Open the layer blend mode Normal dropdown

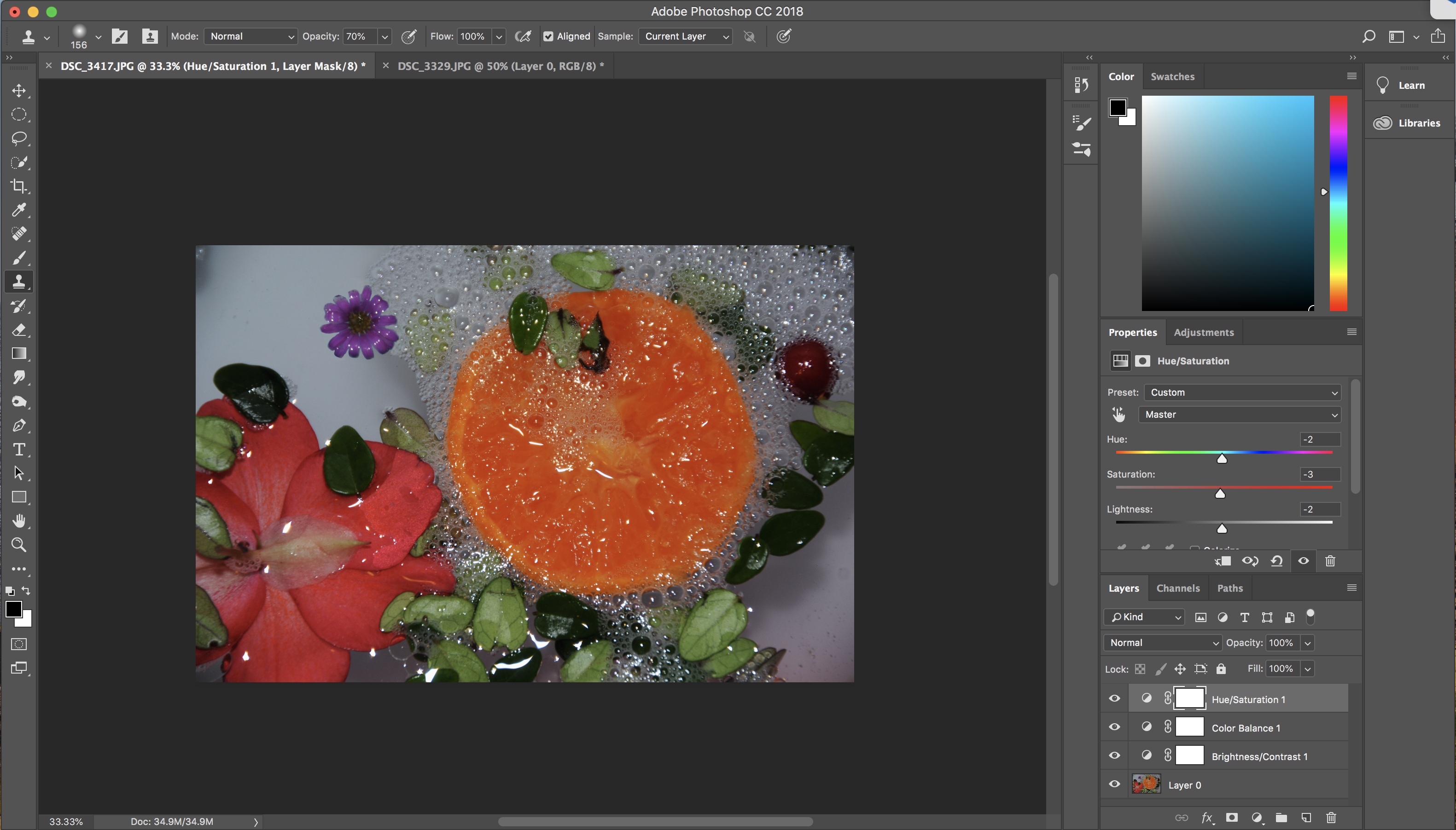pos(1162,642)
